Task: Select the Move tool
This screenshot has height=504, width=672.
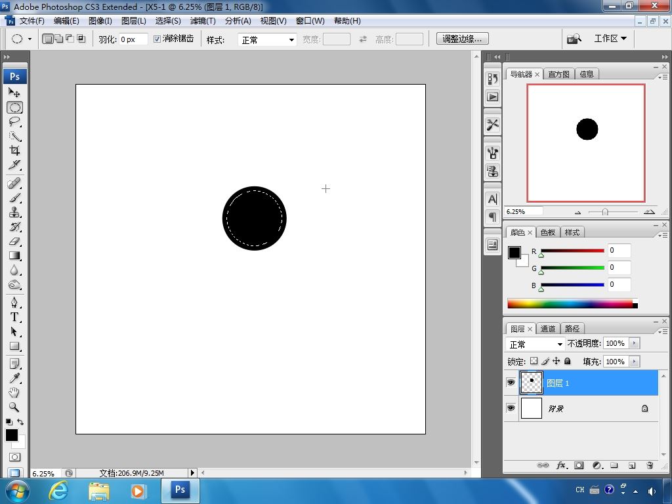Action: [14, 93]
